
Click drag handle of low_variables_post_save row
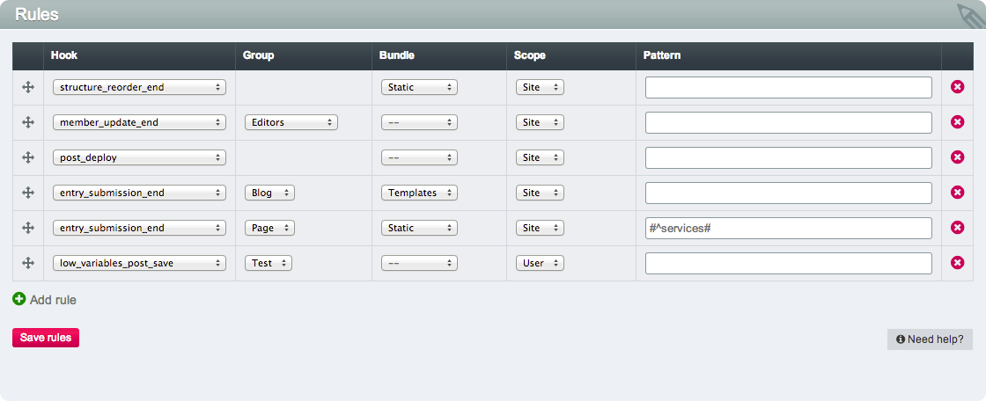[27, 263]
